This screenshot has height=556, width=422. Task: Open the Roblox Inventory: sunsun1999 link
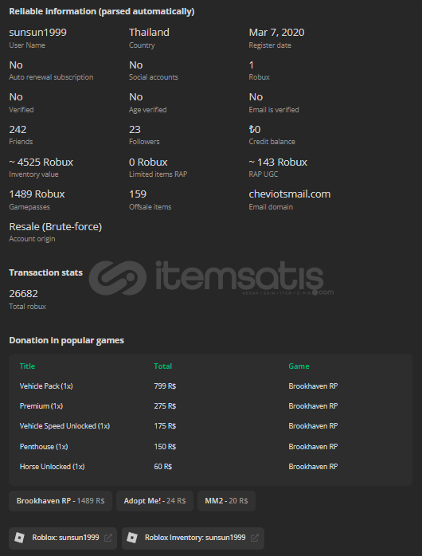pyautogui.click(x=193, y=538)
